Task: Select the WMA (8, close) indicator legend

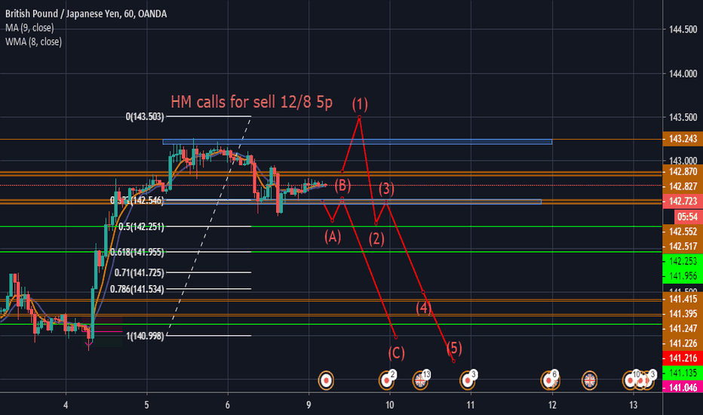Action: tap(36, 41)
